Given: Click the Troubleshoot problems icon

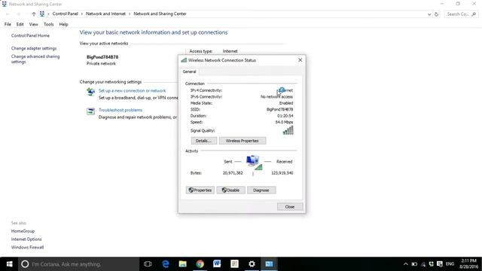Looking at the screenshot, I should 90,111.
